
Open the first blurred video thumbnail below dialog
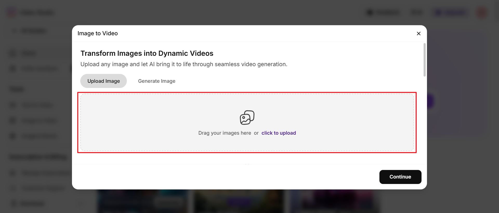coord(142,201)
